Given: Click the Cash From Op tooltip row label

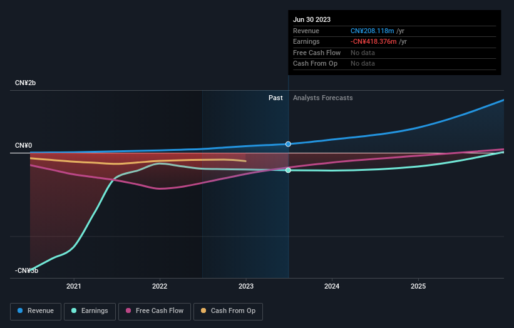Looking at the screenshot, I should 315,64.
